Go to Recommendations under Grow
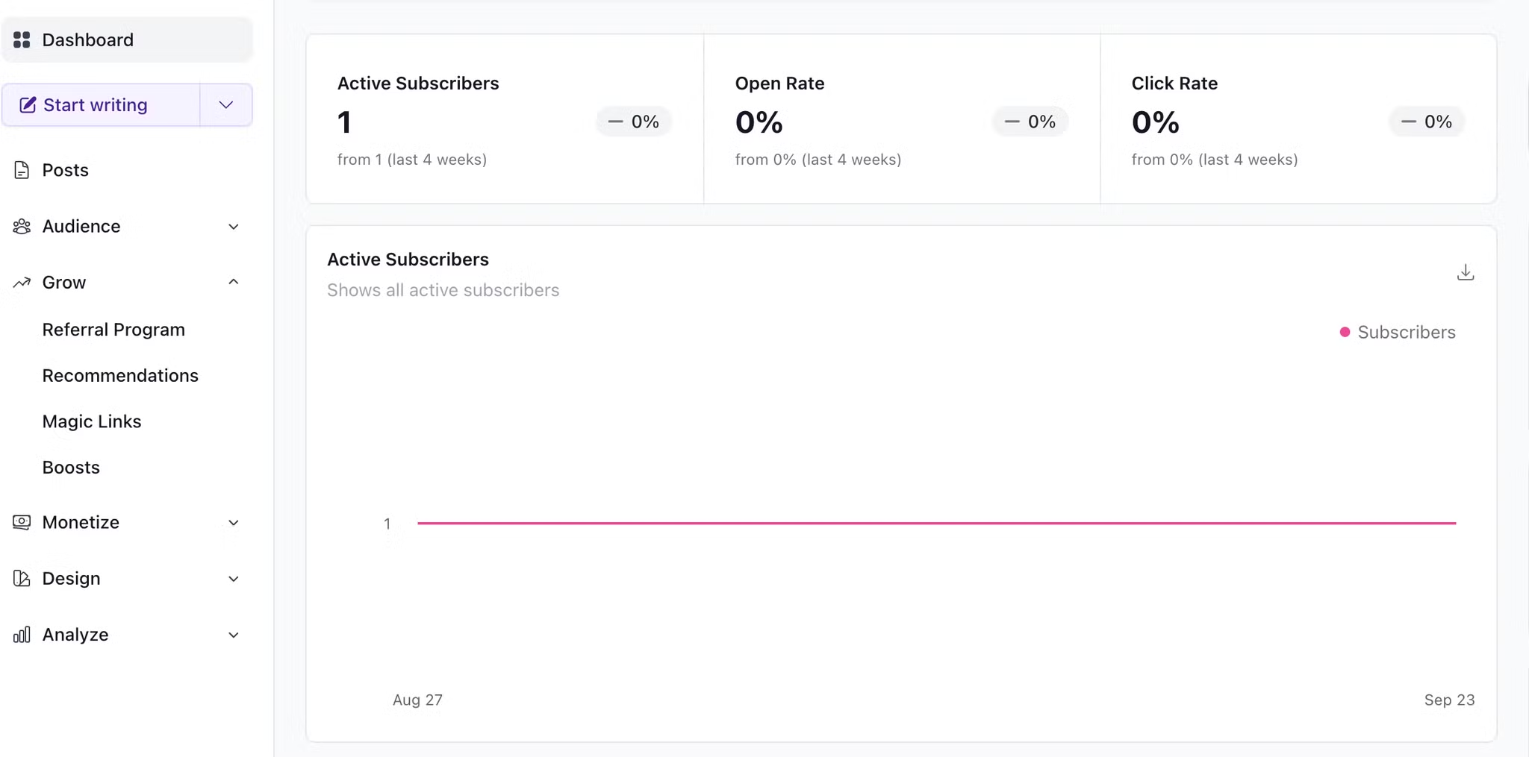This screenshot has height=757, width=1529. [x=120, y=375]
